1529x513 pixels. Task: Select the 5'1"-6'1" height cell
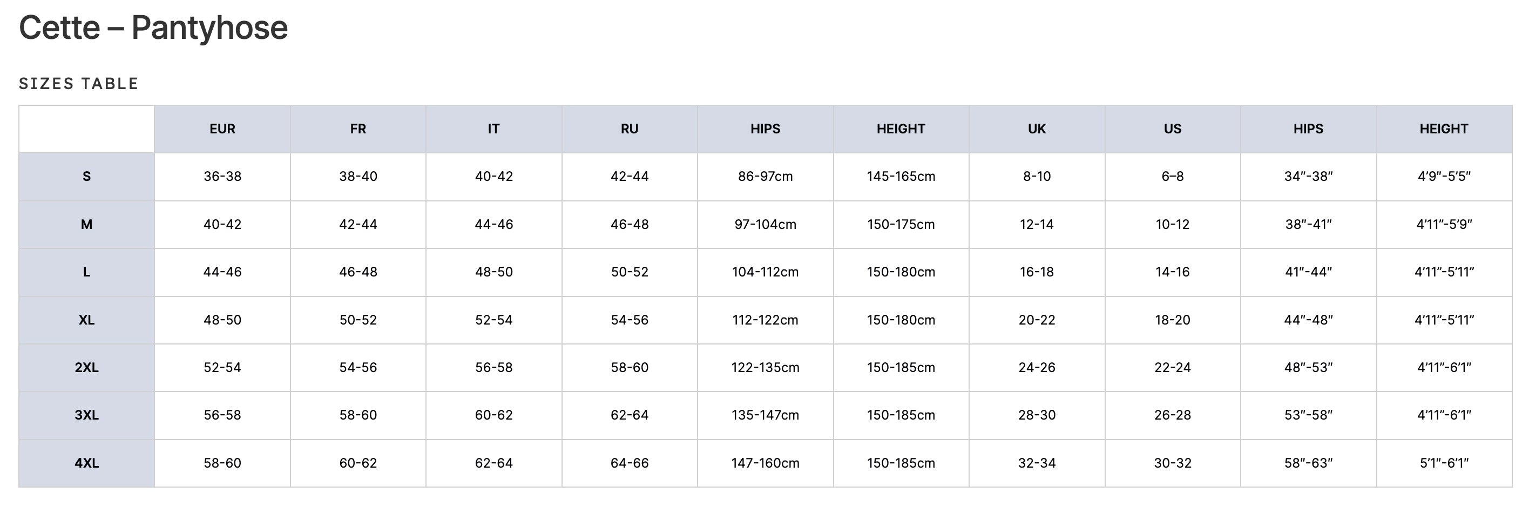pos(1444,463)
